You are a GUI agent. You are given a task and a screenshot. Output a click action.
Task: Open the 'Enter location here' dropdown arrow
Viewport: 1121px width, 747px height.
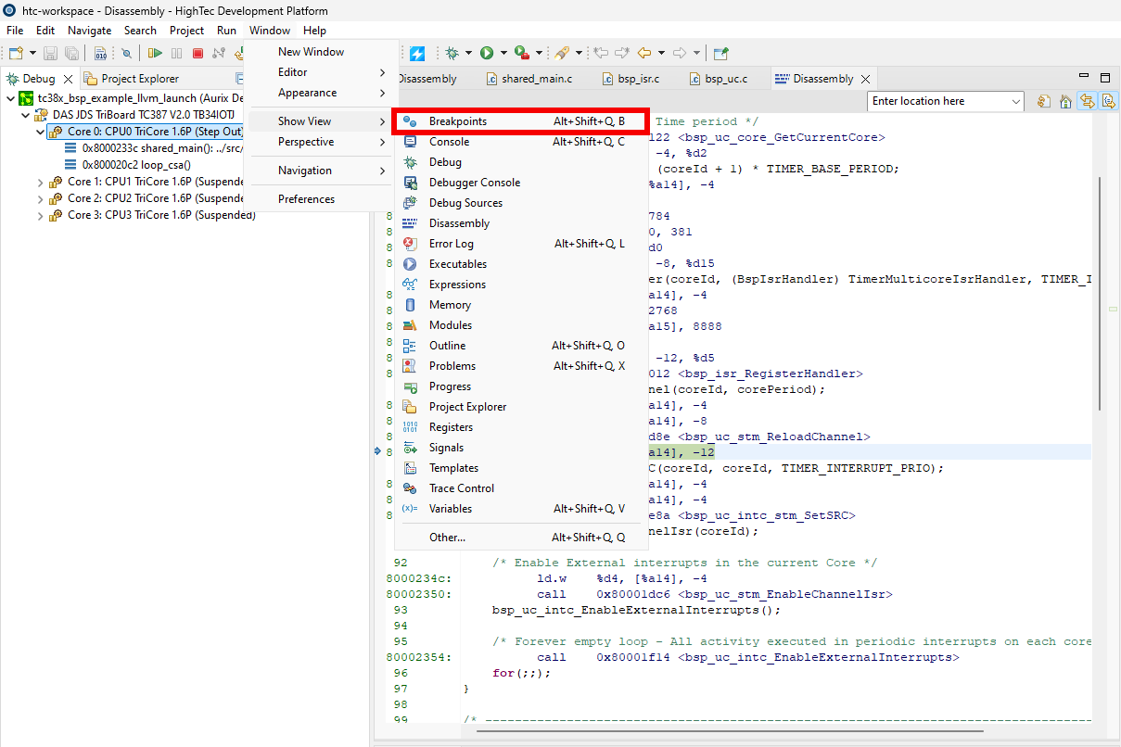(1016, 102)
